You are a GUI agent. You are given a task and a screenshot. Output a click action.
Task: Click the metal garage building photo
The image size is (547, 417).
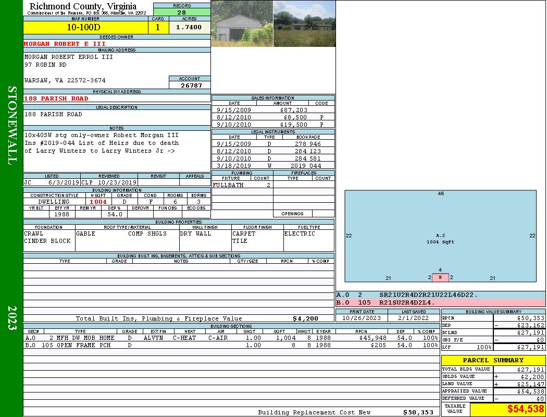[242, 24]
